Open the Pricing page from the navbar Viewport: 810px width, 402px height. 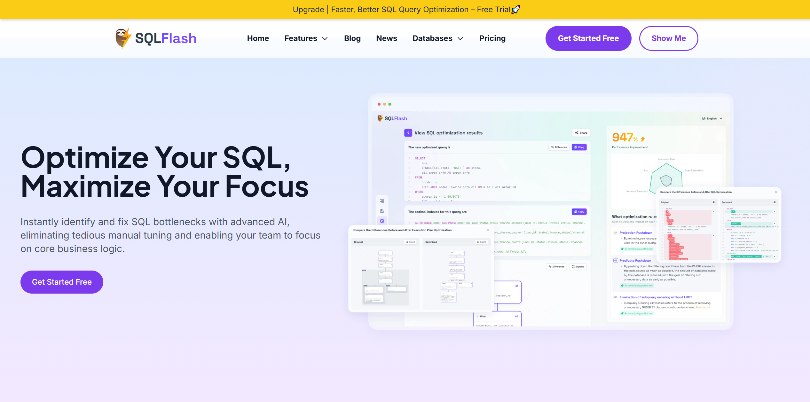[492, 38]
